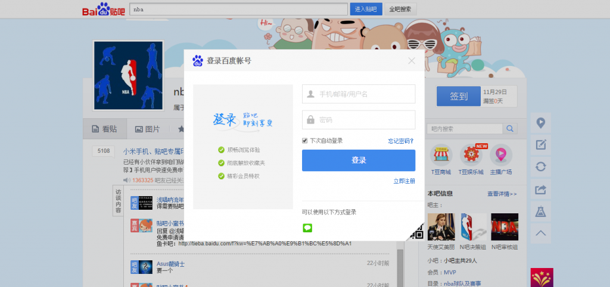Screen dimensions: 610x287
Task: Open N吧审核组 avatar
Action: (x=505, y=227)
